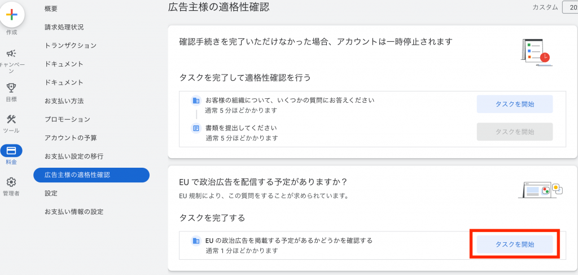Click タスクを開始 for EU political ads
Image resolution: width=578 pixels, height=275 pixels.
point(514,244)
